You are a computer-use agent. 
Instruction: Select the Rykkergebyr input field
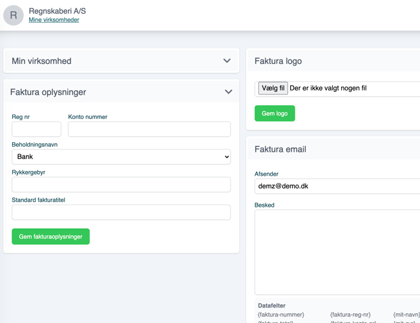click(x=121, y=184)
